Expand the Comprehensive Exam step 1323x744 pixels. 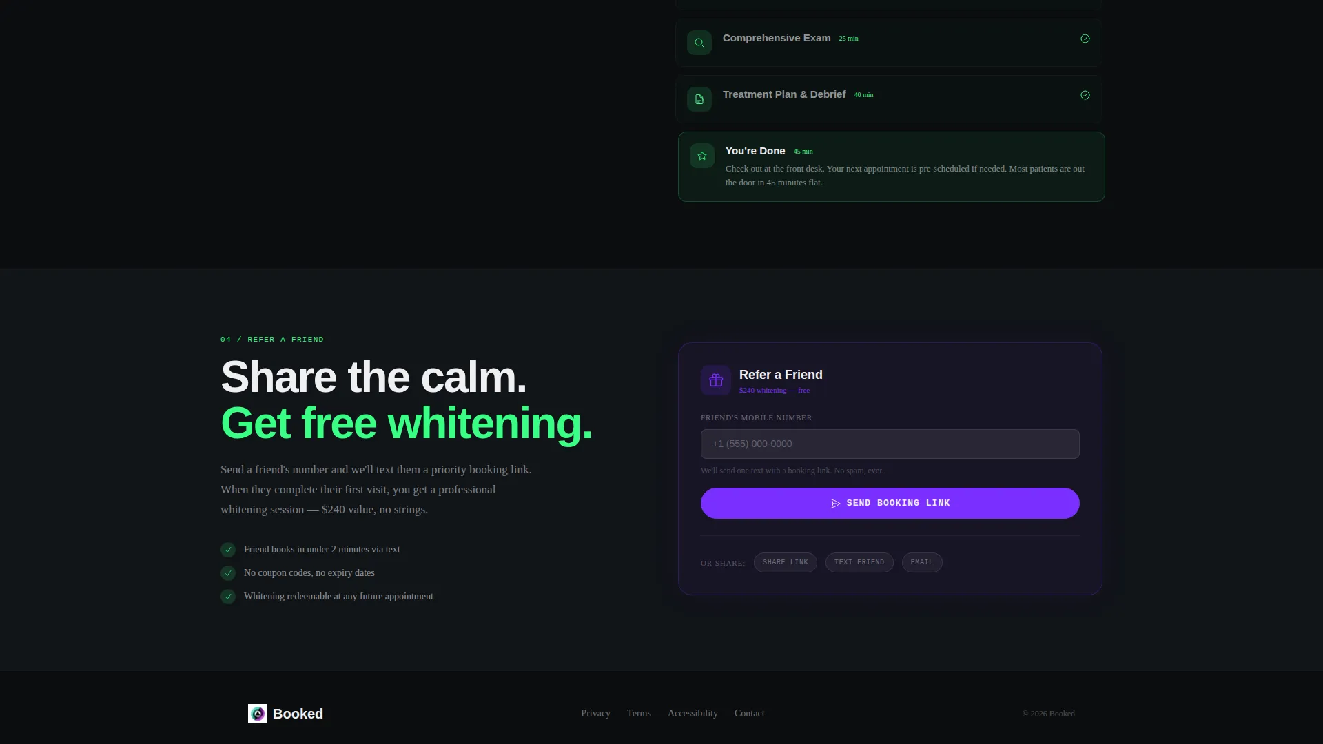(889, 43)
